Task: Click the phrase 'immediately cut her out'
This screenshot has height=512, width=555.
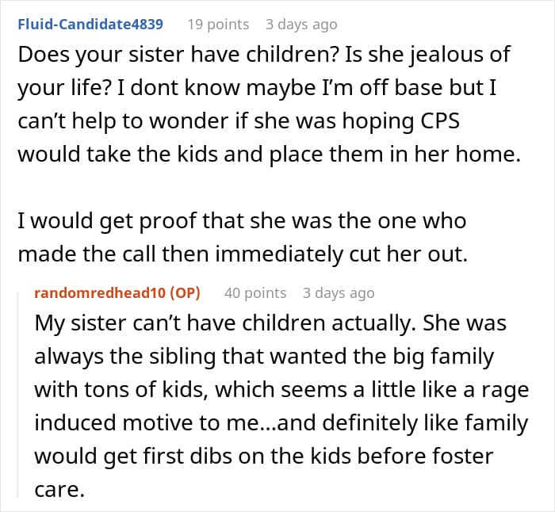Action: pos(340,254)
